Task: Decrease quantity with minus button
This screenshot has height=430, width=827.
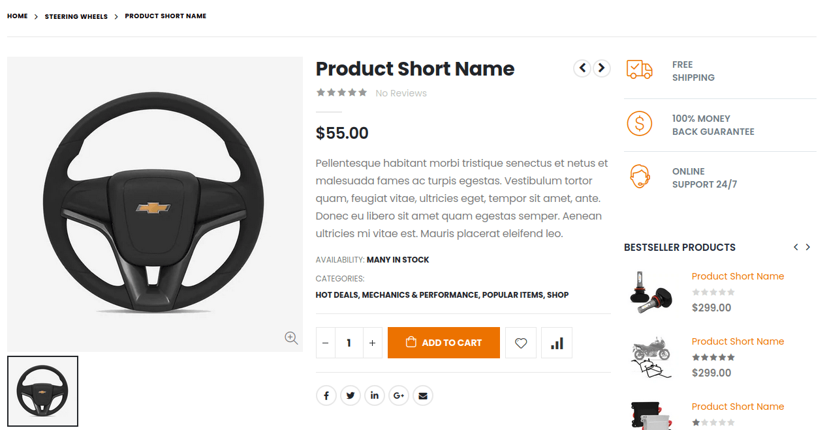Action: 326,343
